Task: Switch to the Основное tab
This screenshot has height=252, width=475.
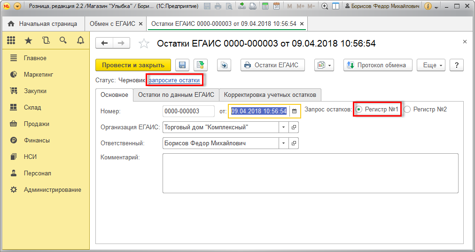Action: (115, 94)
